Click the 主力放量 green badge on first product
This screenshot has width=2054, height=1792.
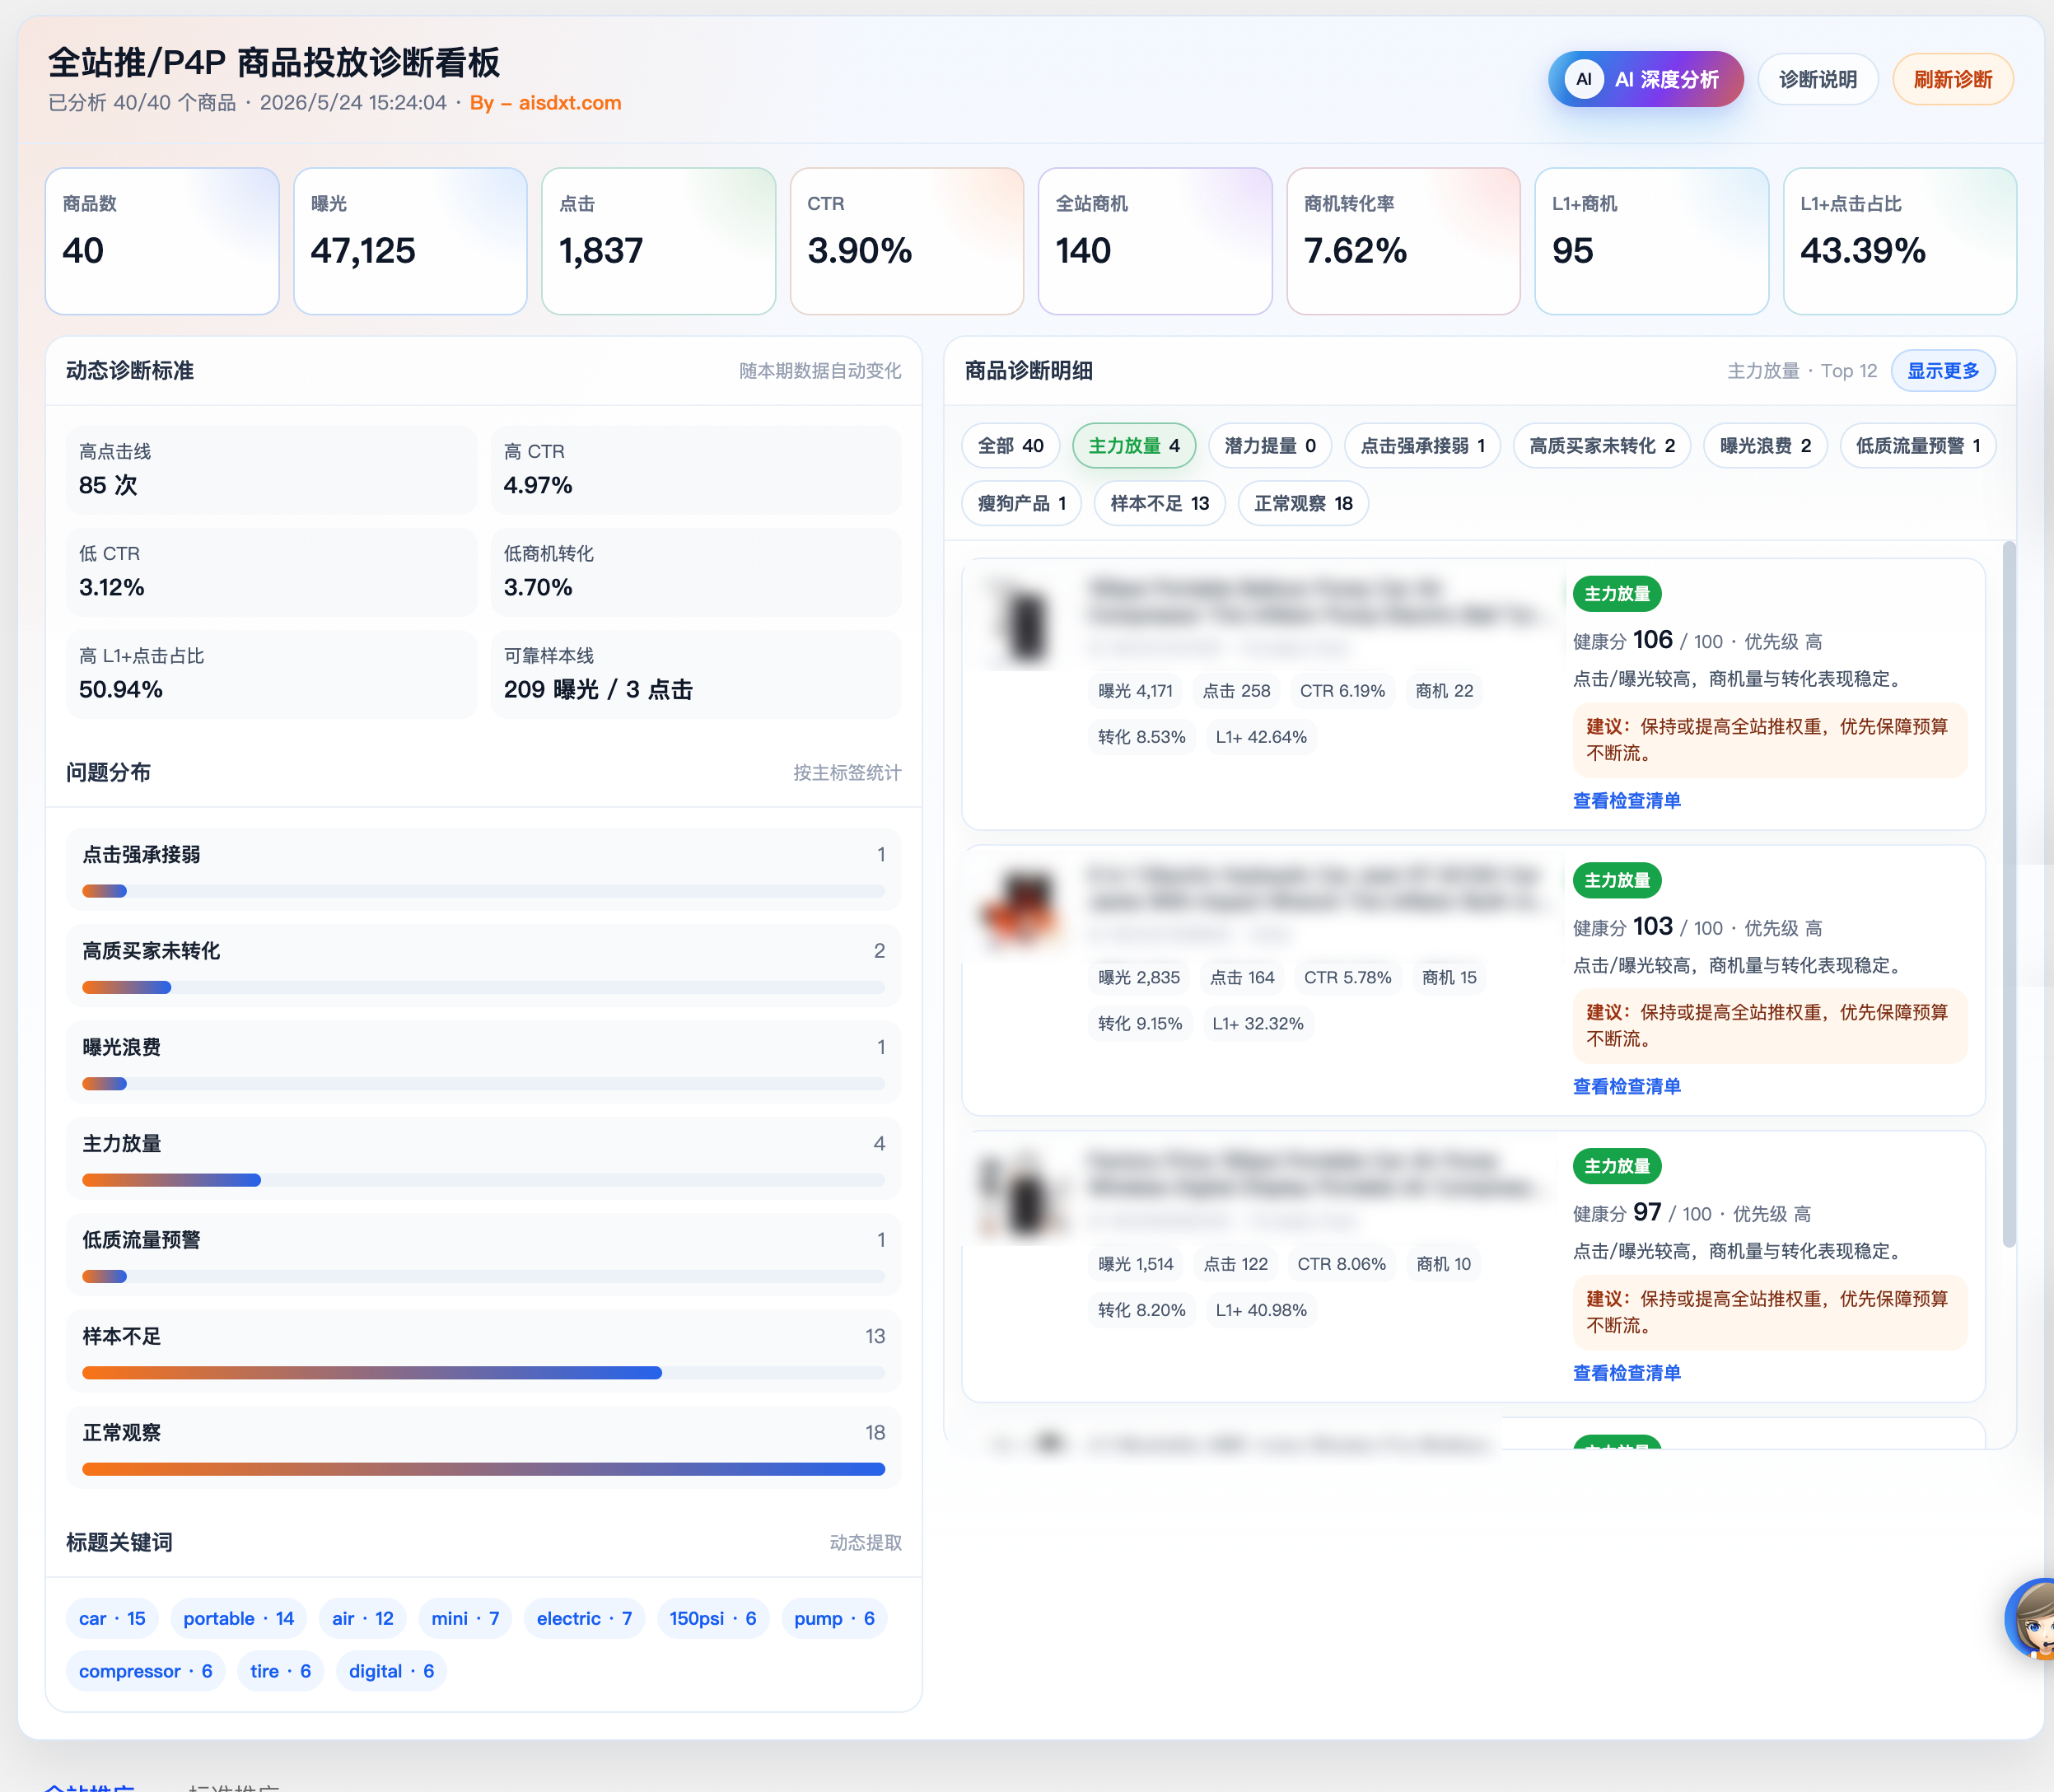tap(1616, 594)
